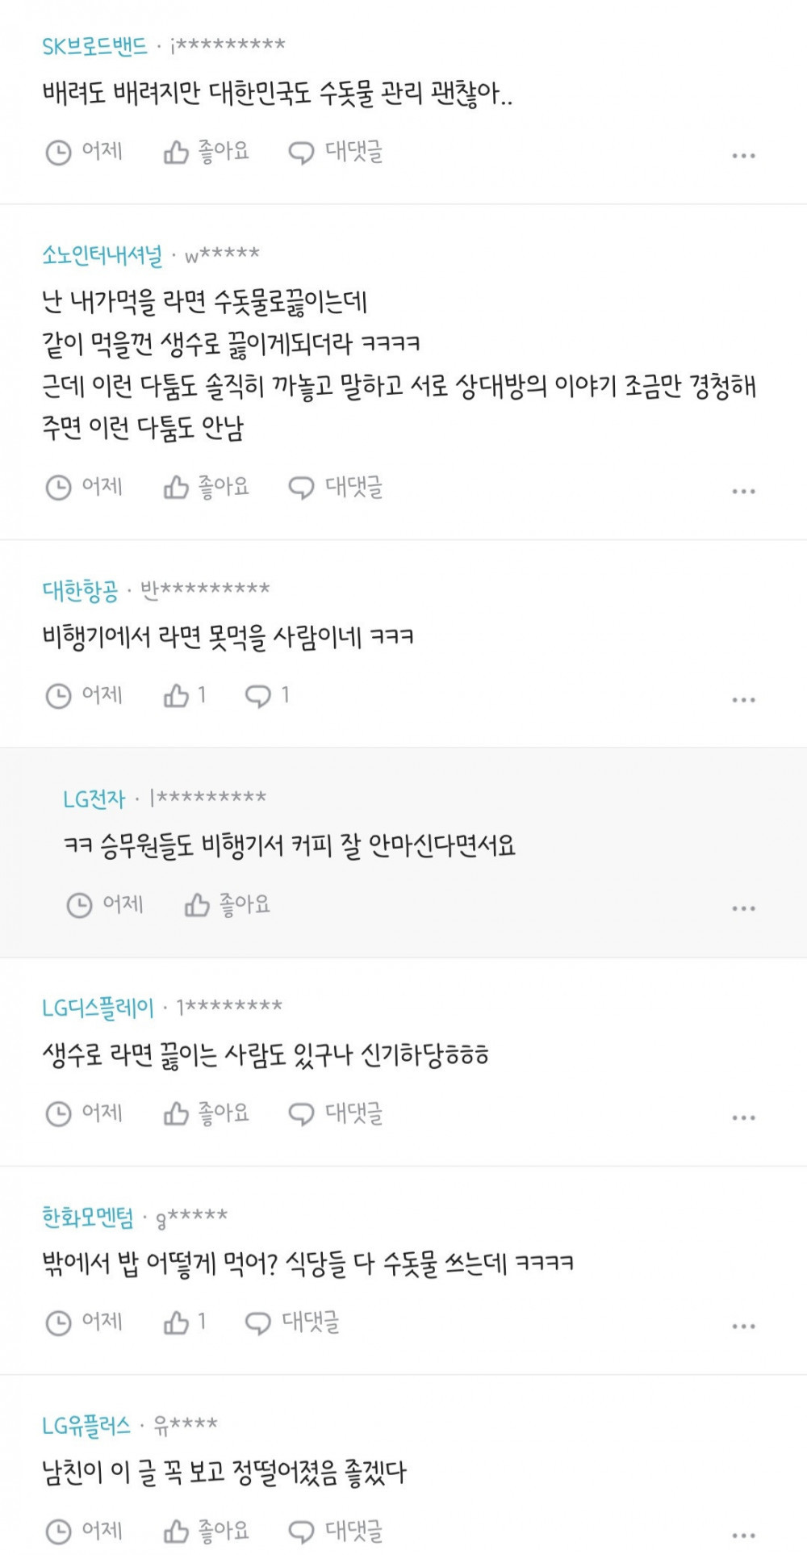Viewport: 807px width, 1555px height.
Task: Open the SK브로드밴드 company link
Action: pyautogui.click(x=94, y=46)
